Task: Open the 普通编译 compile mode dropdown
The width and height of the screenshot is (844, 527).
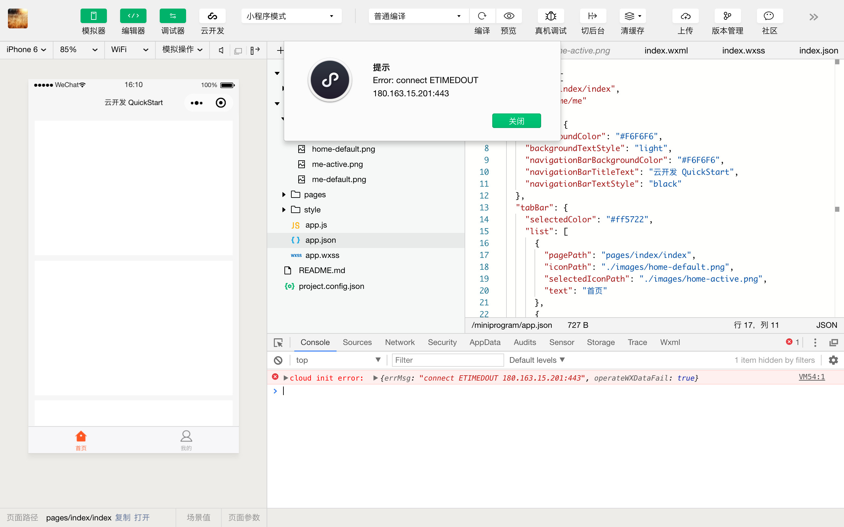Action: coord(418,16)
